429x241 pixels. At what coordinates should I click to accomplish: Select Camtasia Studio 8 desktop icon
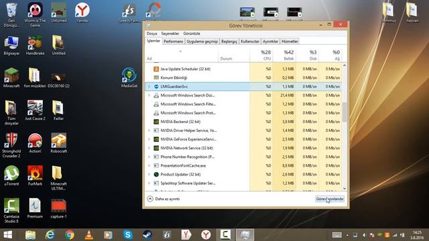(x=11, y=210)
